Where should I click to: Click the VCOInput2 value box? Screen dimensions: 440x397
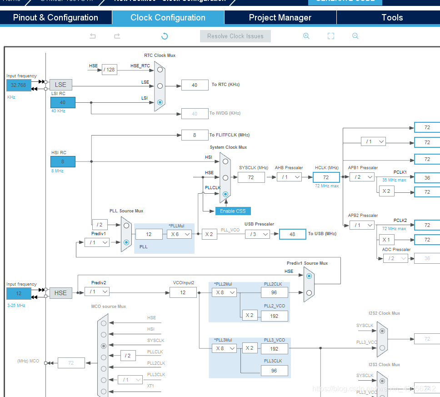[183, 292]
